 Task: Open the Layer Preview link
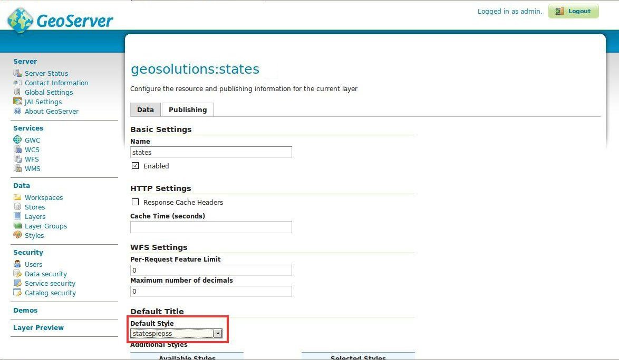38,327
